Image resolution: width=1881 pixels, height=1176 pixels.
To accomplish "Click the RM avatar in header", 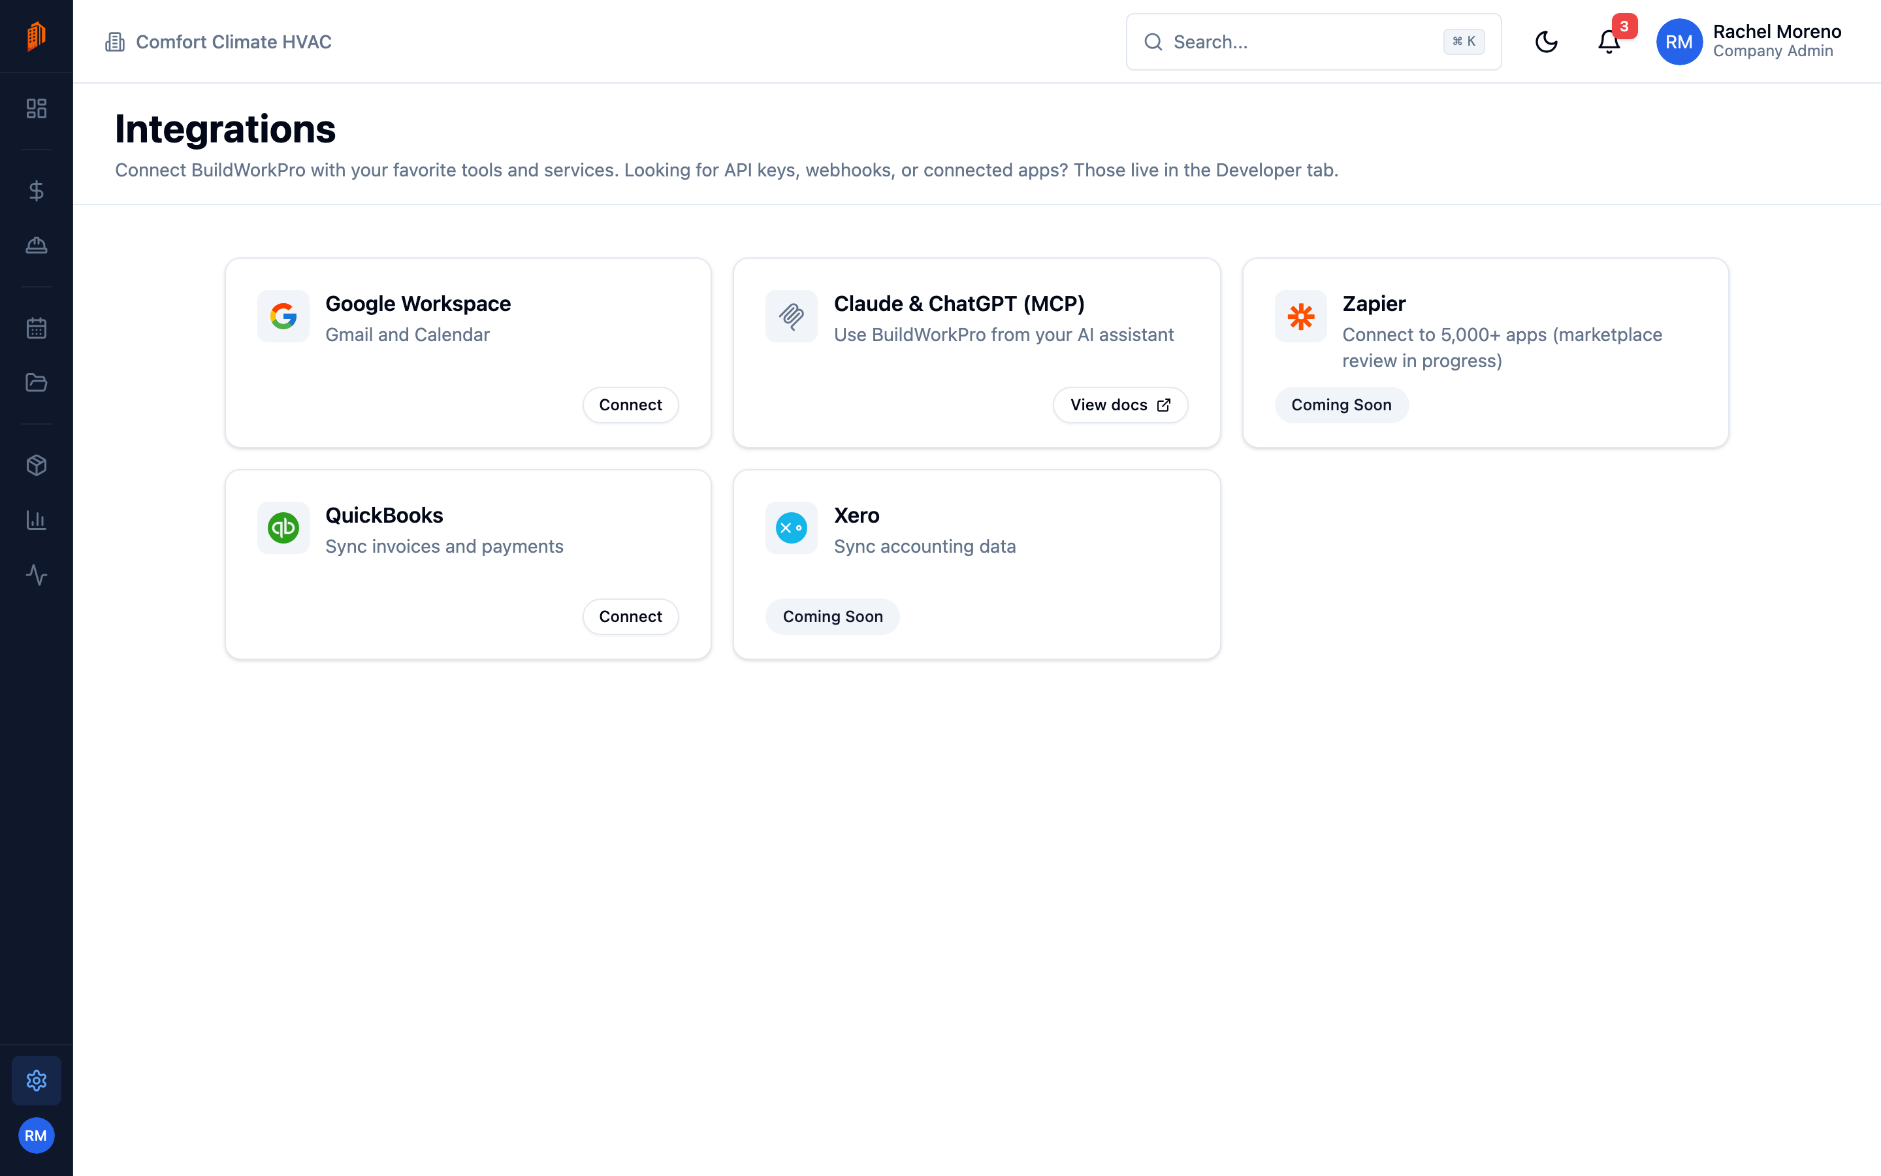I will click(x=1679, y=42).
